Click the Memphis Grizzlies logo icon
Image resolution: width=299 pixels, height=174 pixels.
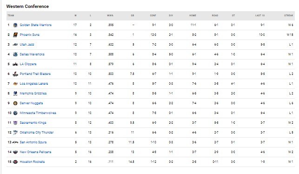pyautogui.click(x=15, y=94)
